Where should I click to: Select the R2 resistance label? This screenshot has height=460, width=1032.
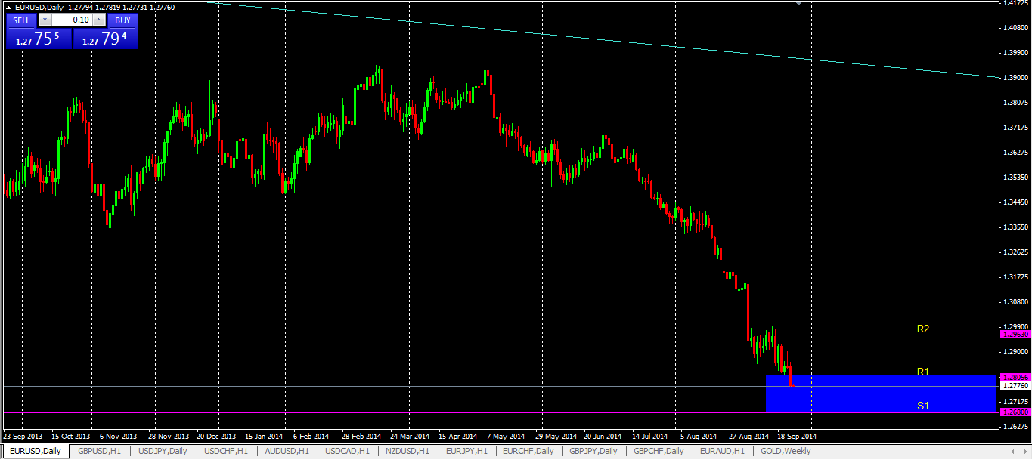pyautogui.click(x=923, y=329)
